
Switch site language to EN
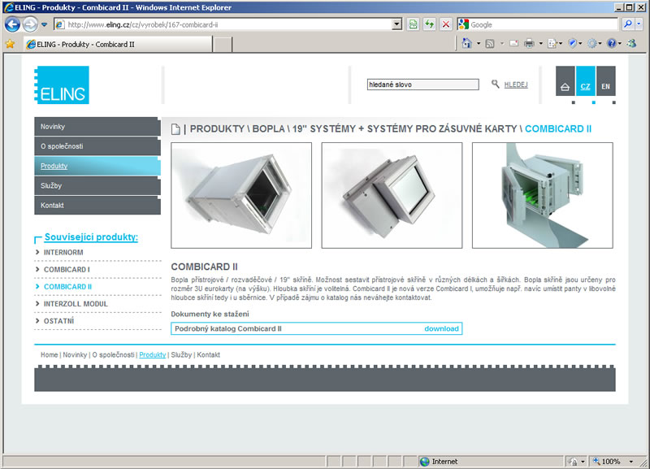[605, 86]
